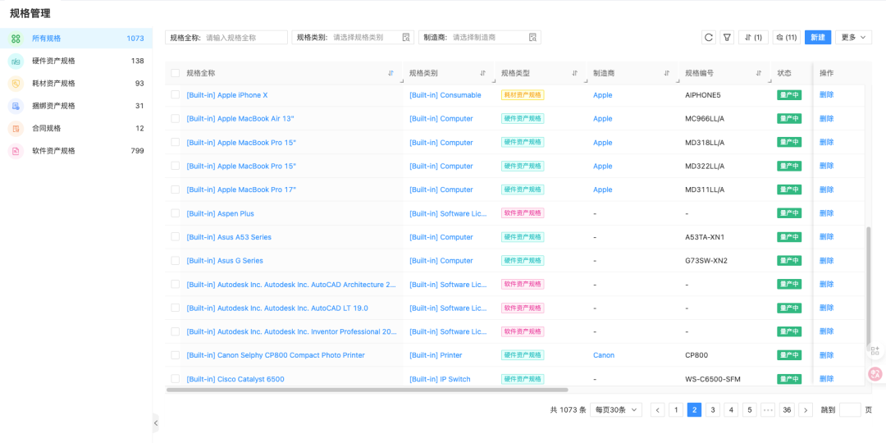Click spec number WS-C6500-SFM
The height and width of the screenshot is (443, 886).
713,379
